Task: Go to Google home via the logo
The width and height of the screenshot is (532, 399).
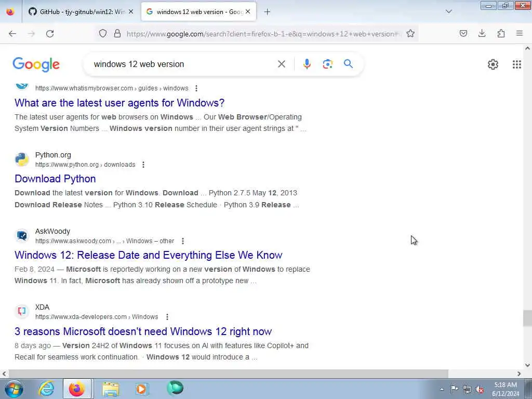Action: pyautogui.click(x=36, y=64)
